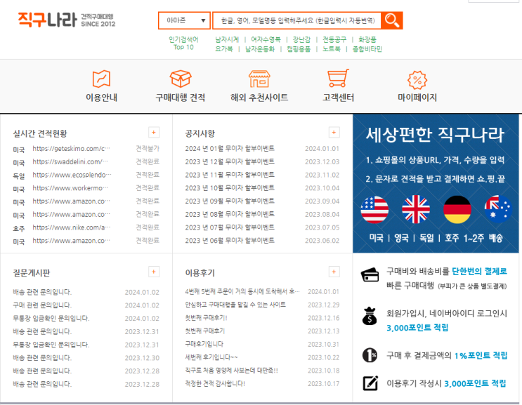Viewport: 522px width, 405px height.
Task: Expand 실시간 견적현황 with plus button
Action: (x=154, y=133)
